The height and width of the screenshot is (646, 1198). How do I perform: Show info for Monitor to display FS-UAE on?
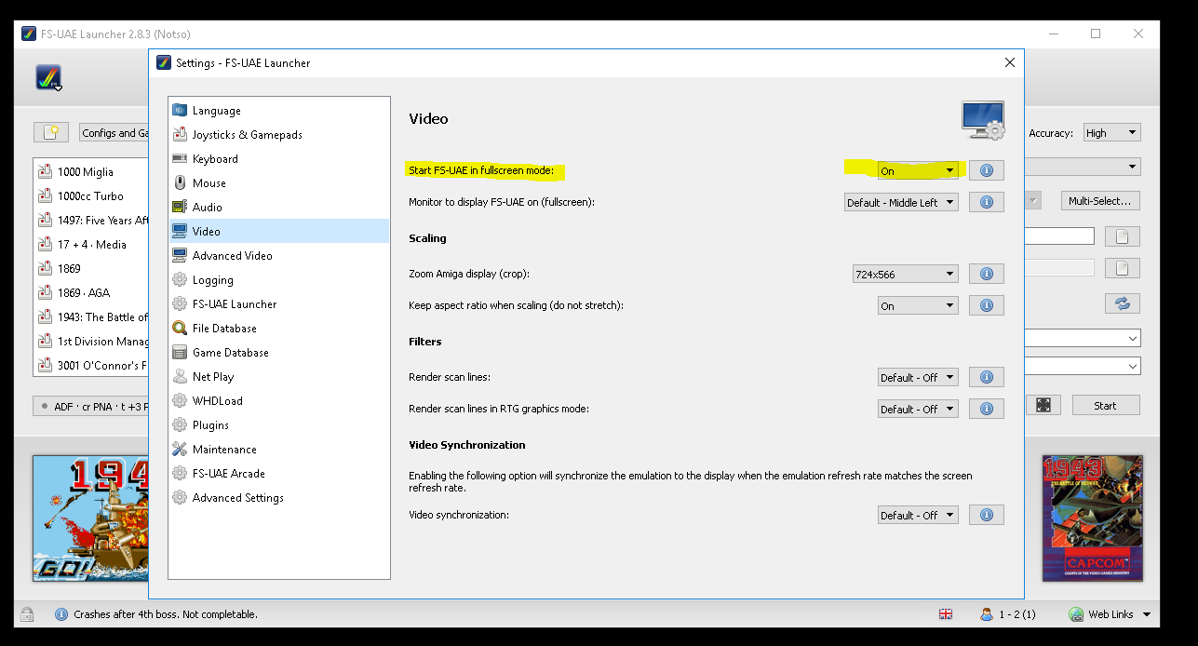pos(987,202)
